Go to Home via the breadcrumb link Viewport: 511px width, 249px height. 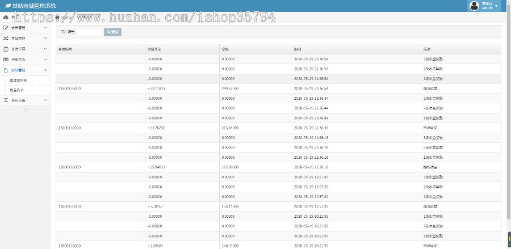(65, 17)
